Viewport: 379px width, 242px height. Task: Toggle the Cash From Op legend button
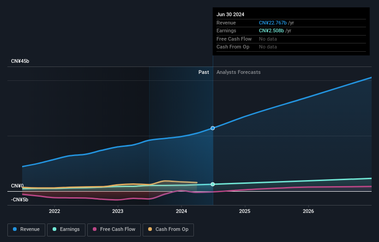(x=168, y=230)
